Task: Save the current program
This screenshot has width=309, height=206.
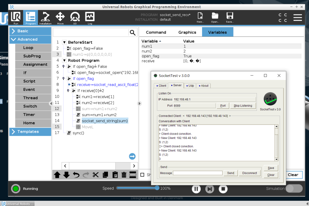Action: 230,17
